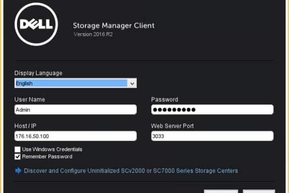The height and width of the screenshot is (193, 289).
Task: Click the Display Language label
Action: [39, 73]
